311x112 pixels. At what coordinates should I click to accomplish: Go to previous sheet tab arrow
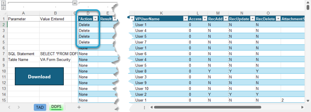click(x=9, y=107)
